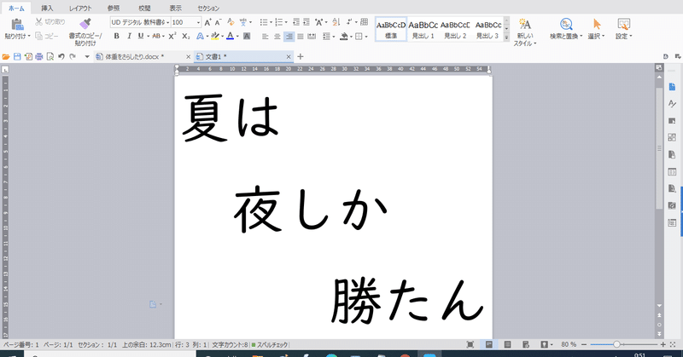The width and height of the screenshot is (683, 357).
Task: Increase indent in the paragraph tools
Action: pyautogui.click(x=306, y=22)
